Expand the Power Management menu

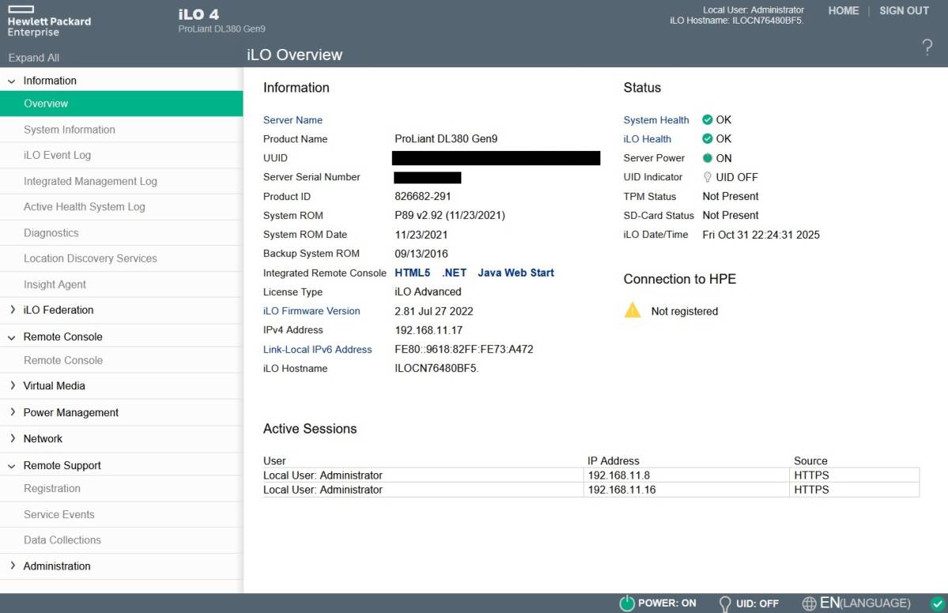(12, 412)
